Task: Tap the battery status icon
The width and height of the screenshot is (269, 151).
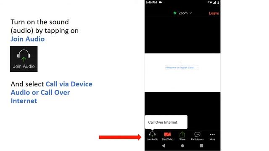Action: coord(218,2)
